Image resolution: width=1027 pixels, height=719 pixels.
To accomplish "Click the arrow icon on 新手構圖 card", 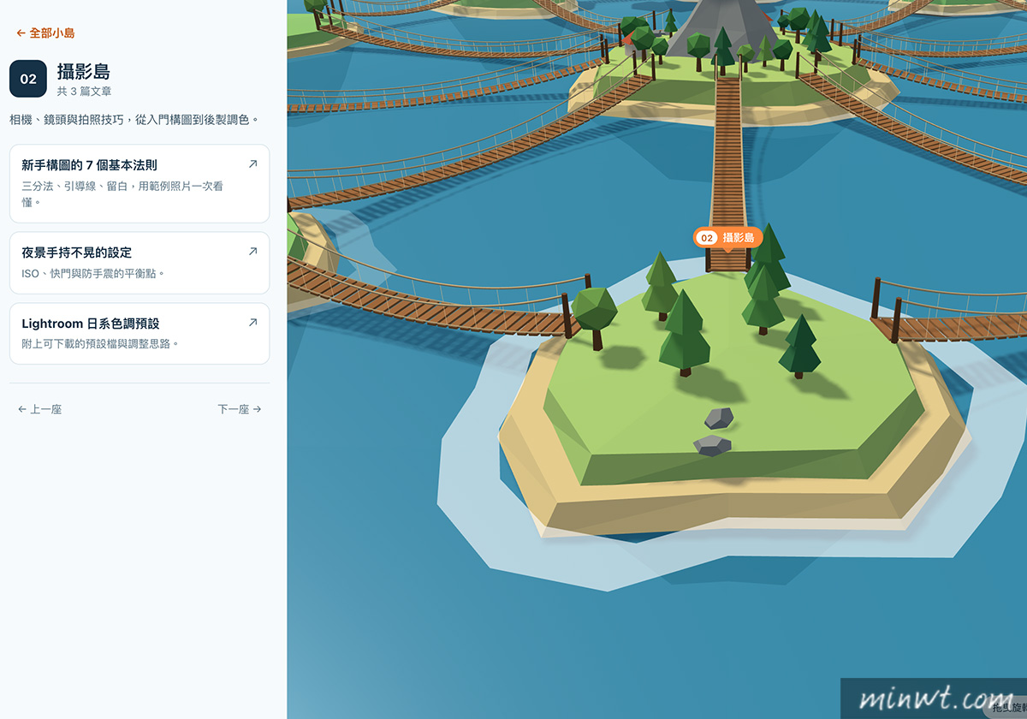I will 252,163.
